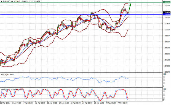This screenshot has height=105, width=171.
Task: Click the 27 Apr 00:00 time label
Action: [x=87, y=103]
